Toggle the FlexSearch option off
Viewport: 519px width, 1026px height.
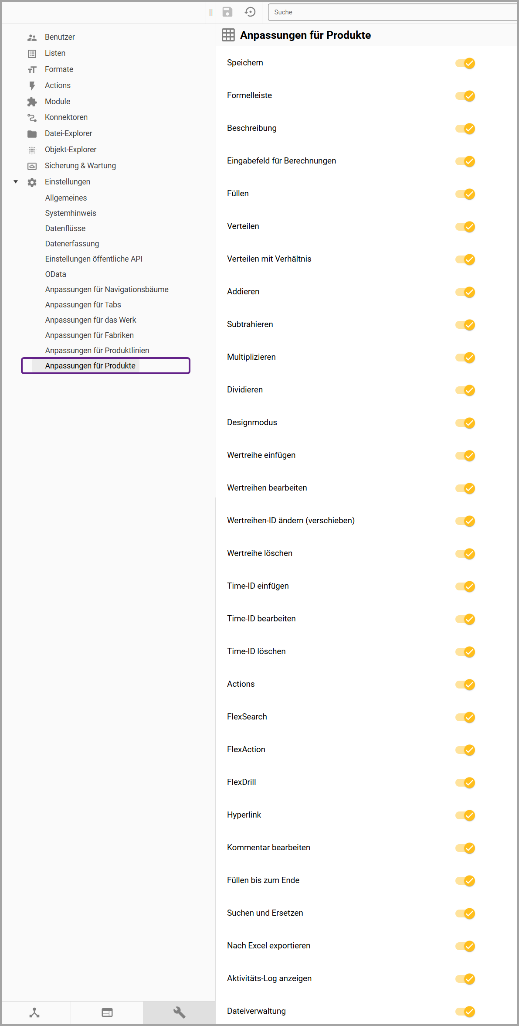(x=465, y=717)
